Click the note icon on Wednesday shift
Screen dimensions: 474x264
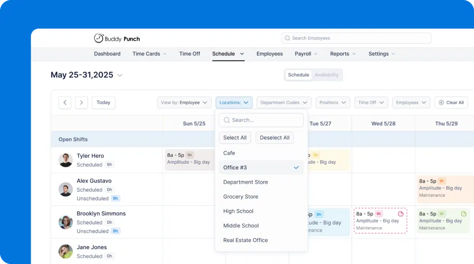click(x=401, y=214)
